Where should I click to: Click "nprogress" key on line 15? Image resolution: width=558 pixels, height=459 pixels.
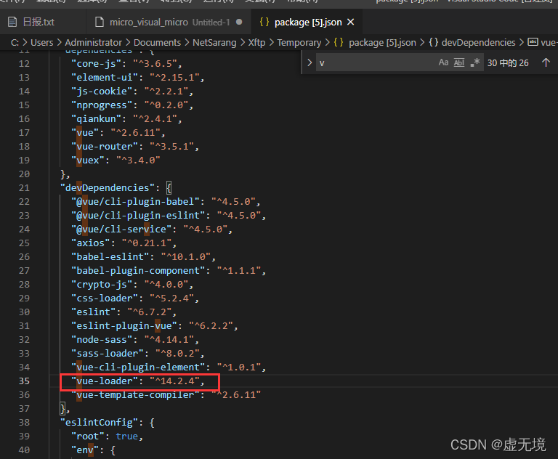pos(102,105)
